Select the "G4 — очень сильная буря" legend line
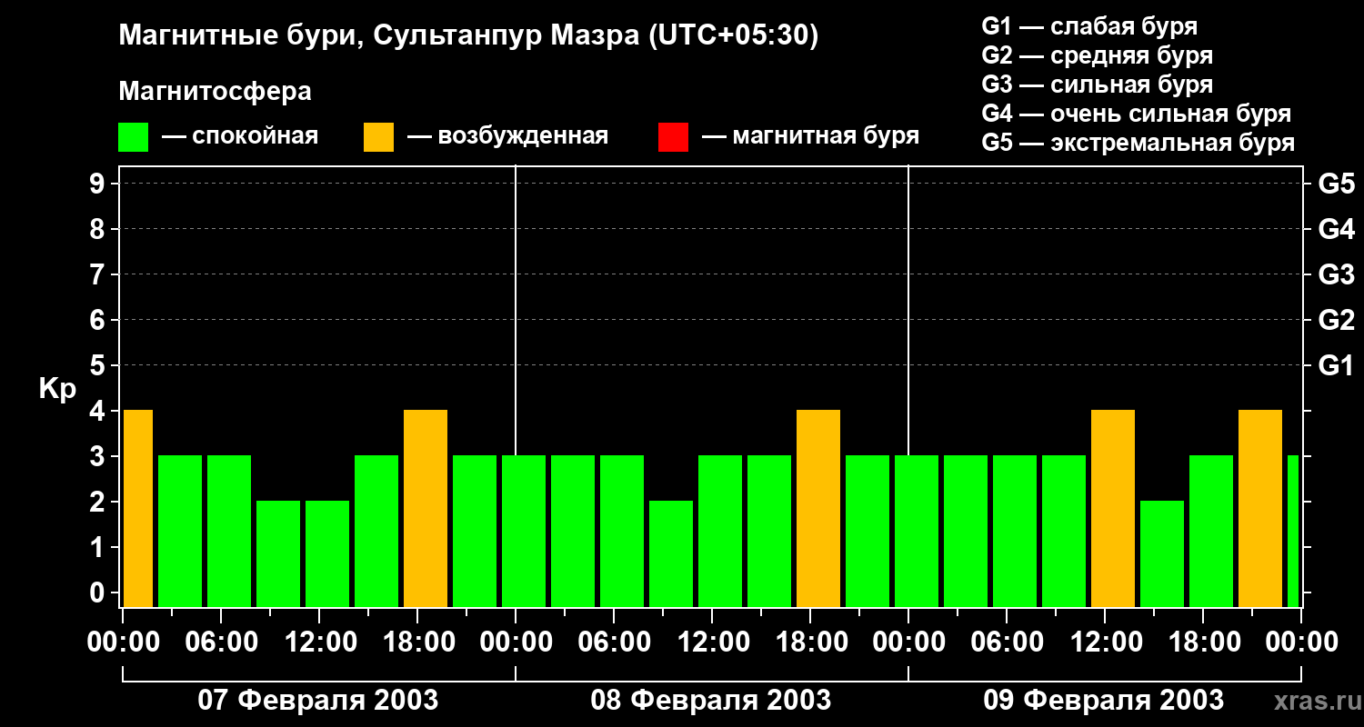 click(1137, 114)
